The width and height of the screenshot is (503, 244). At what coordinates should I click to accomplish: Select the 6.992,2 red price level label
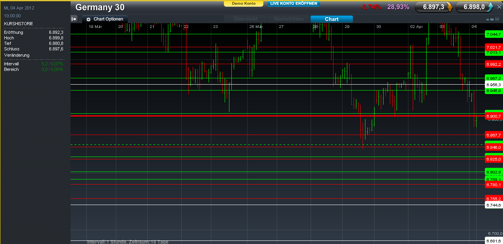tap(494, 64)
